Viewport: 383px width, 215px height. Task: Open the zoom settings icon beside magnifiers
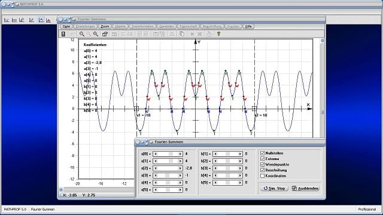point(105,34)
